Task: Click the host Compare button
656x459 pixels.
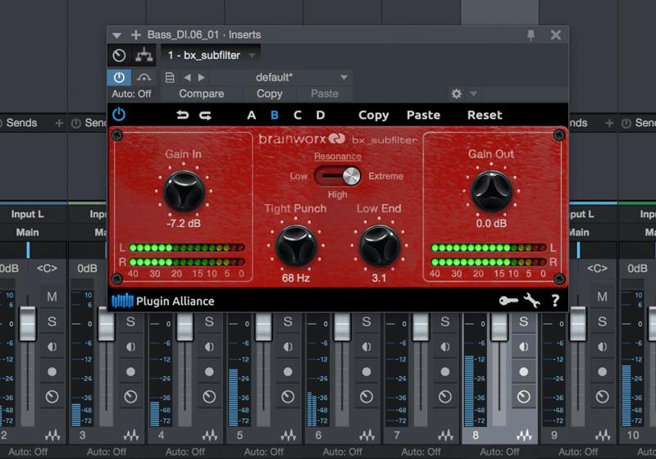Action: click(201, 94)
